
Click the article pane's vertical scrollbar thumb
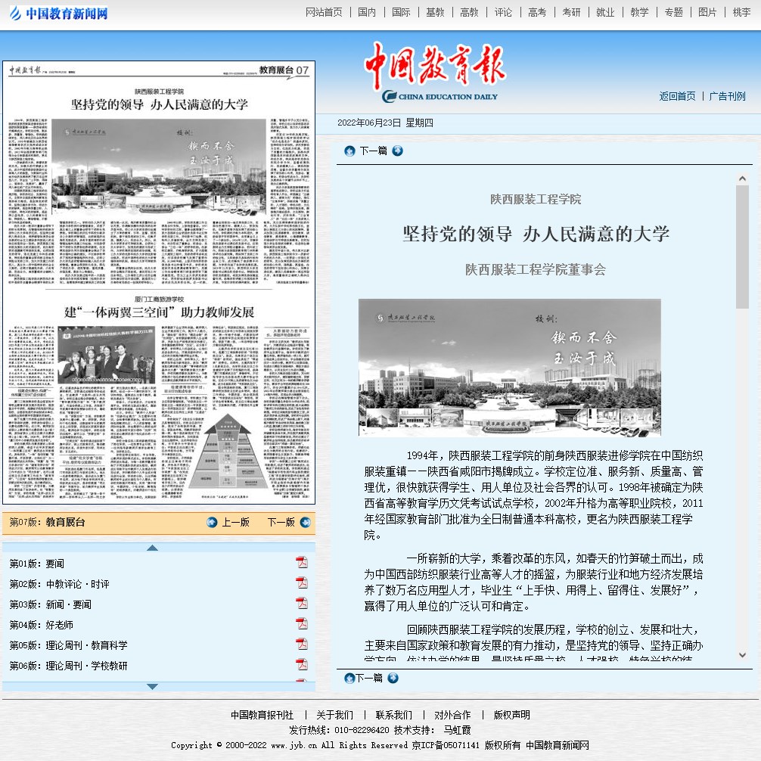click(x=742, y=246)
